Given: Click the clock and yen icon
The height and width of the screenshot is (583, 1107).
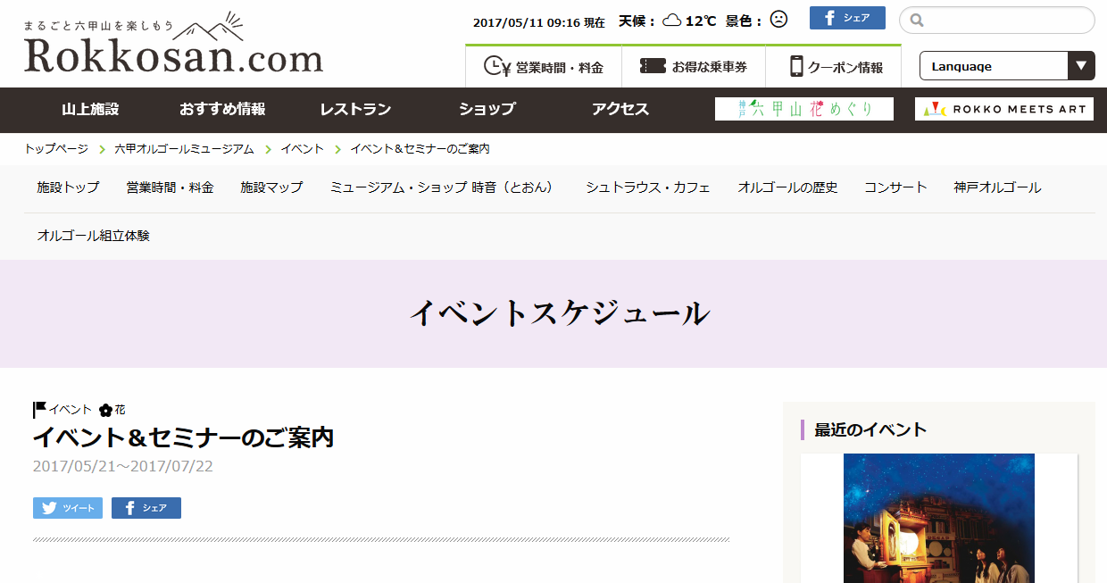Looking at the screenshot, I should [x=496, y=66].
